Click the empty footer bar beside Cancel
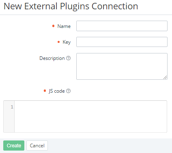 coord(110,145)
